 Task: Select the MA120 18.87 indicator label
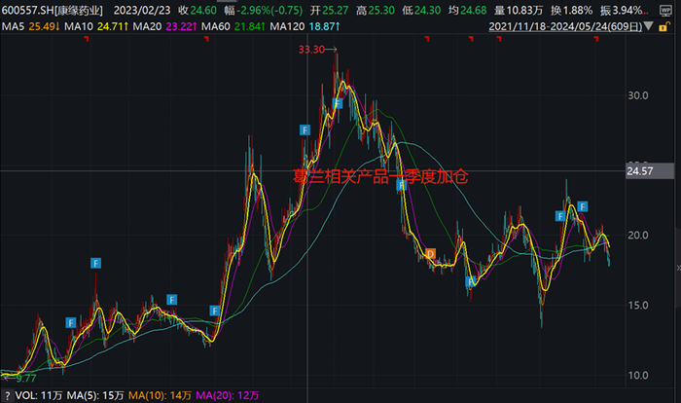click(x=305, y=26)
